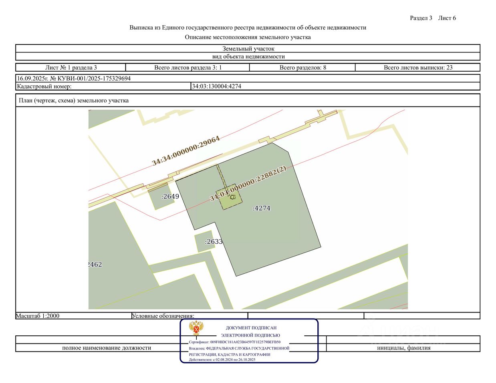Image resolution: width=496 pixels, height=383 pixels.
Task: Click the 'полное наименование должности' caption
Action: click(x=107, y=348)
